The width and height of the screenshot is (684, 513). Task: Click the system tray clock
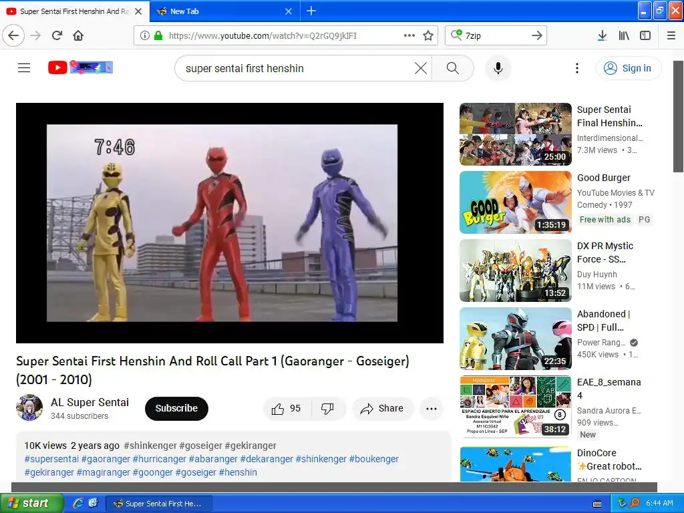click(x=659, y=504)
